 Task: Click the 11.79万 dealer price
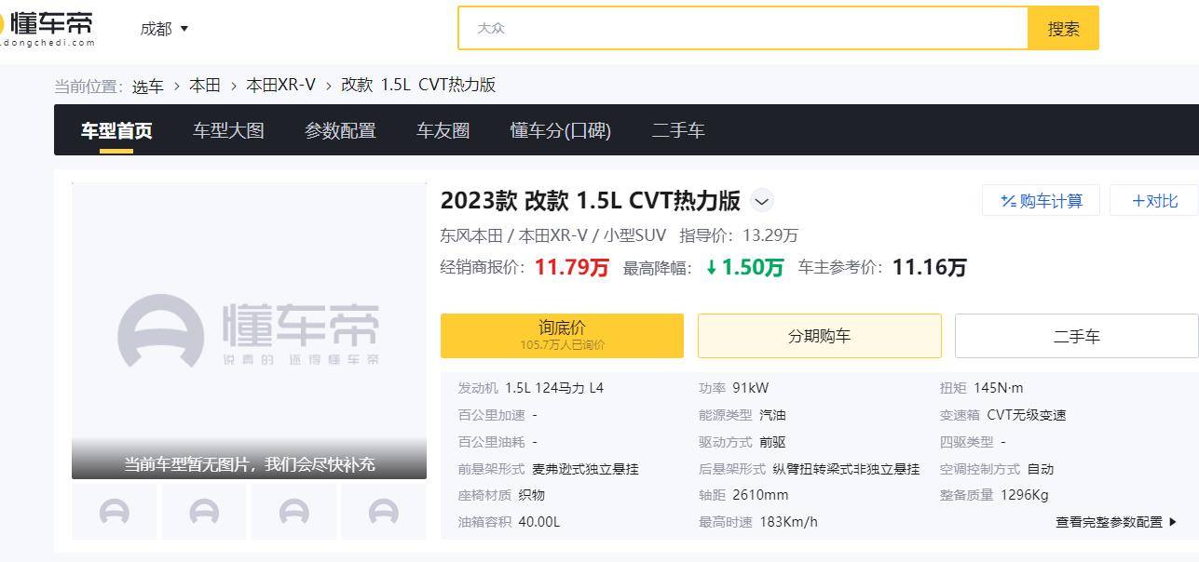(x=571, y=268)
